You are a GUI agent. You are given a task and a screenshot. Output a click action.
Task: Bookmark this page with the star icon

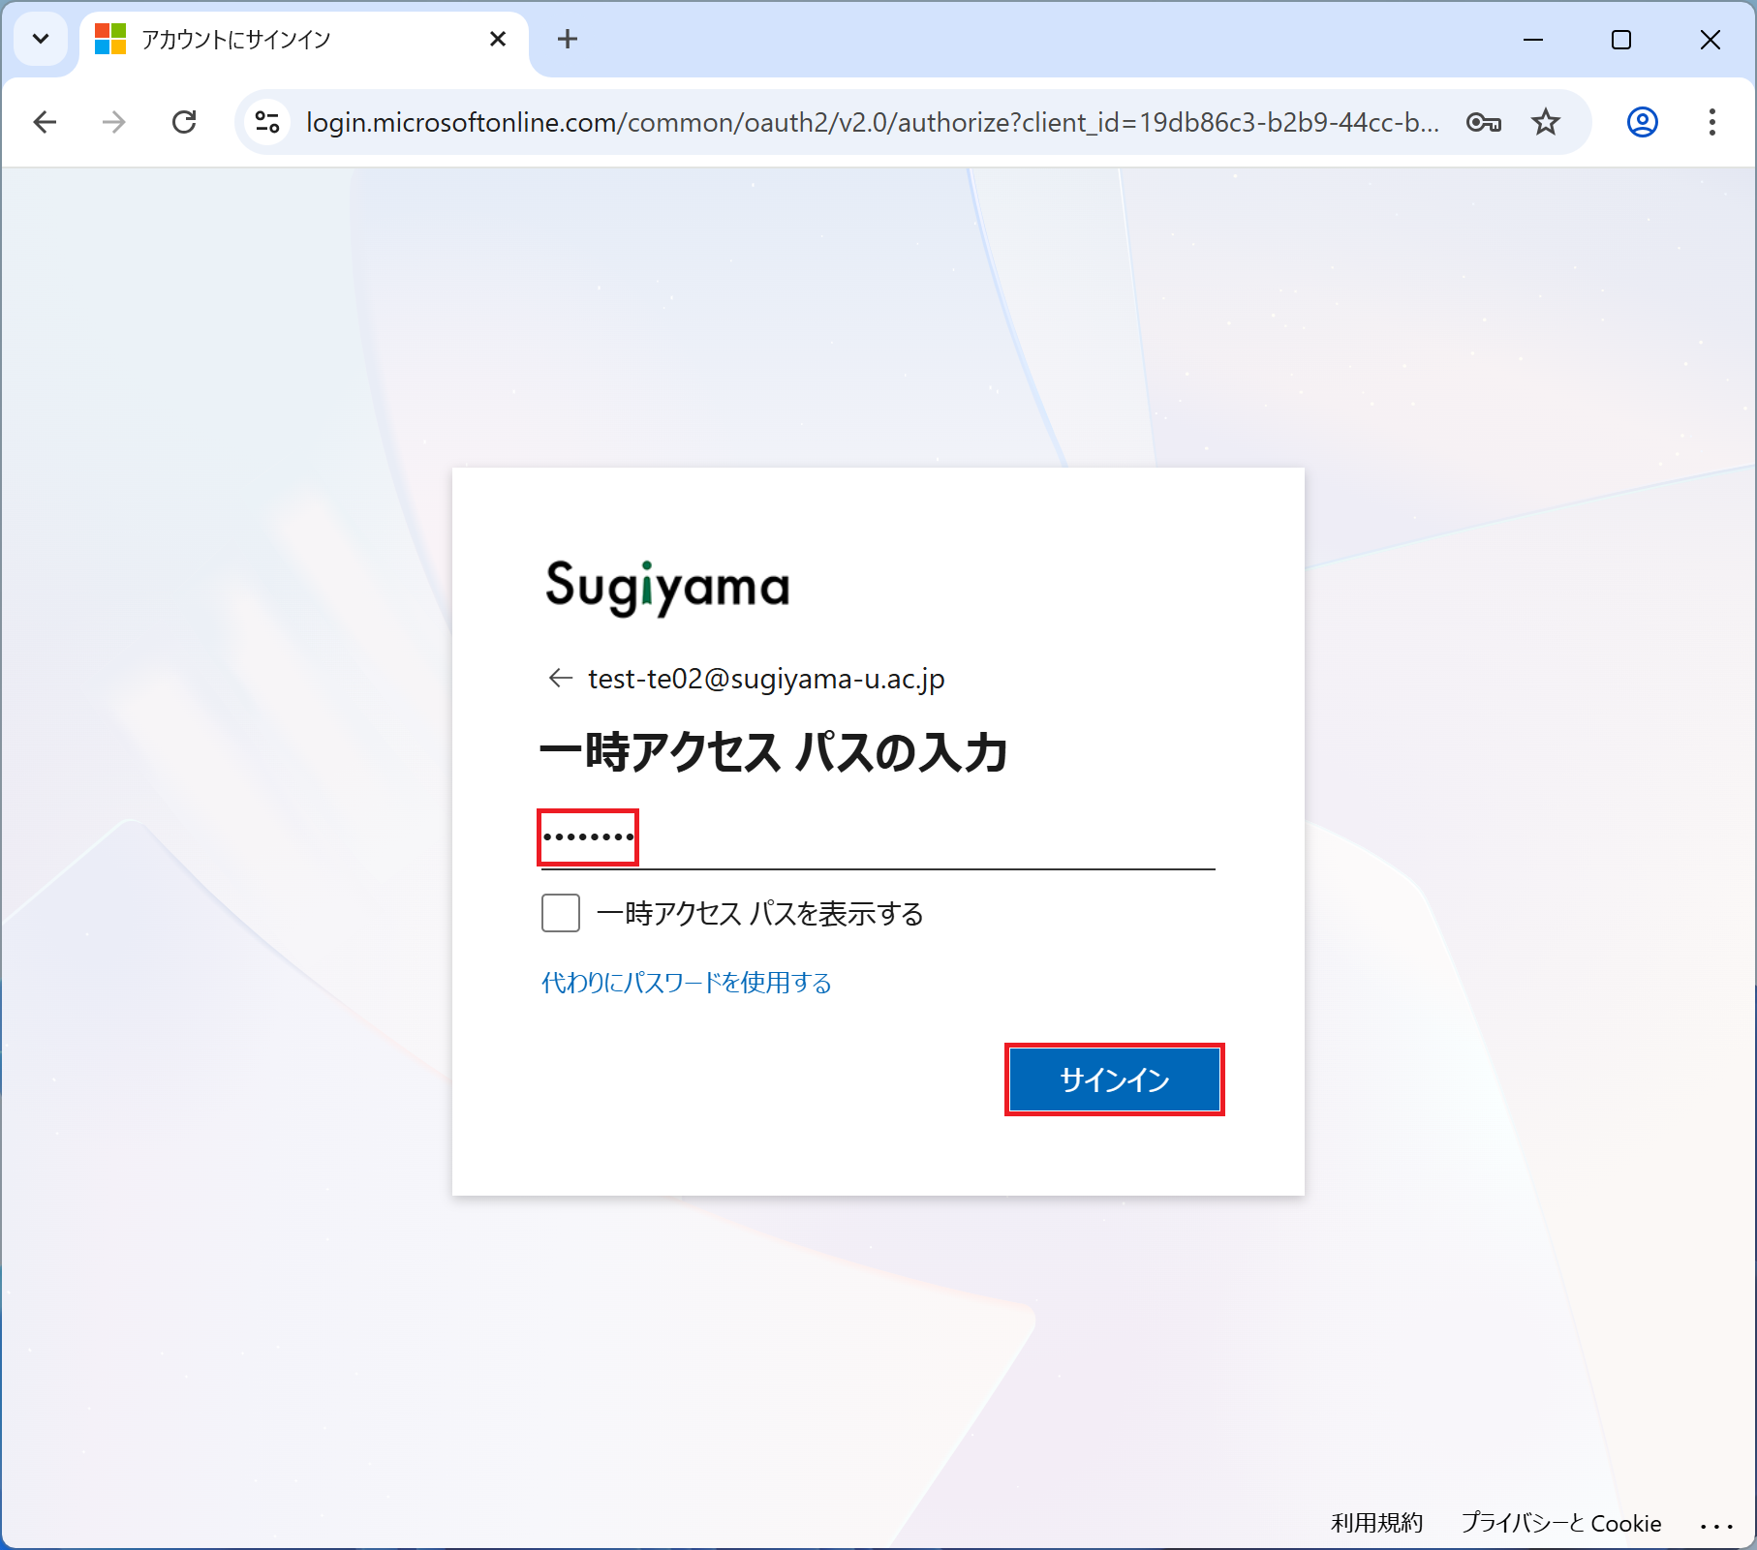click(x=1546, y=122)
